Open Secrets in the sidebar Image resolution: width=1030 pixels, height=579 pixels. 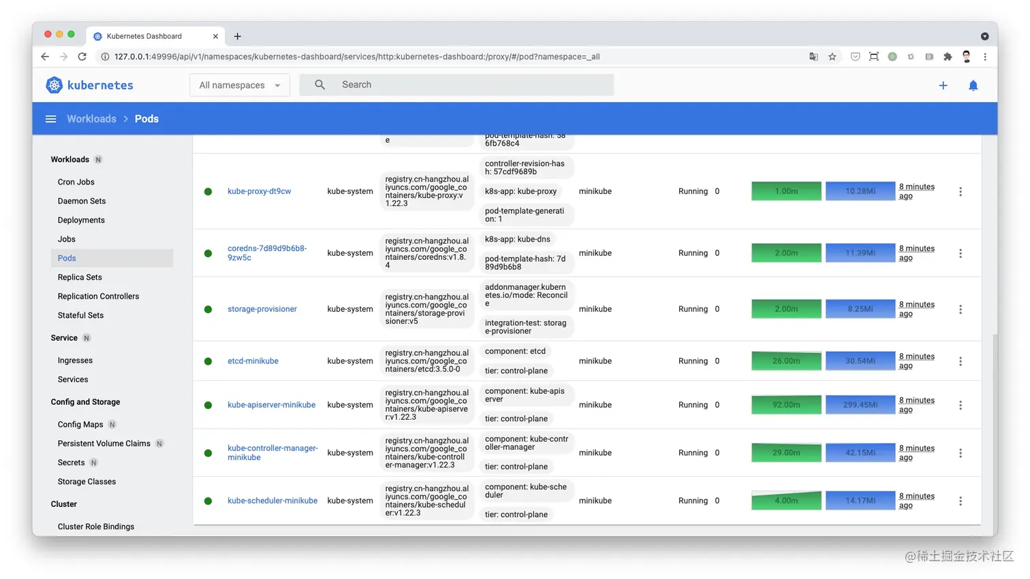71,462
